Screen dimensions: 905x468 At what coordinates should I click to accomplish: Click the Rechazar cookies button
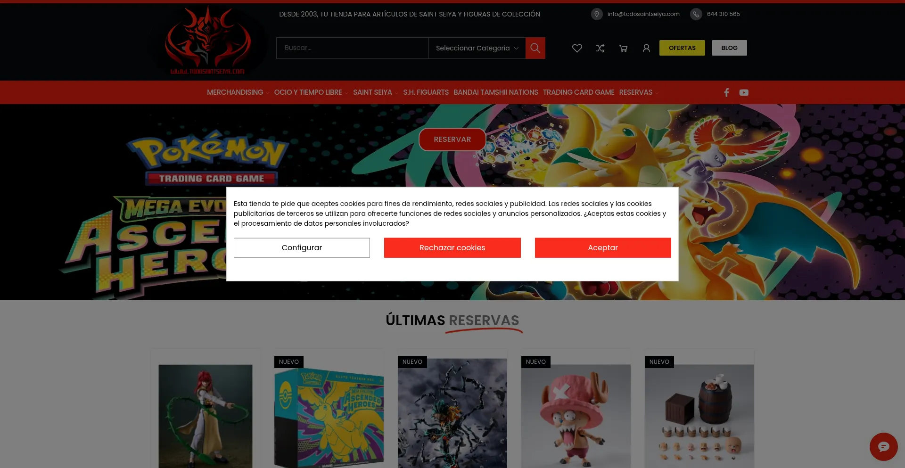point(452,248)
